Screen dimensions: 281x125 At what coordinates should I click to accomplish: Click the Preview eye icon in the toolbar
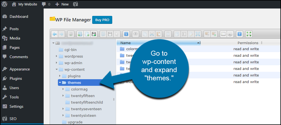pyautogui.click(x=136, y=34)
